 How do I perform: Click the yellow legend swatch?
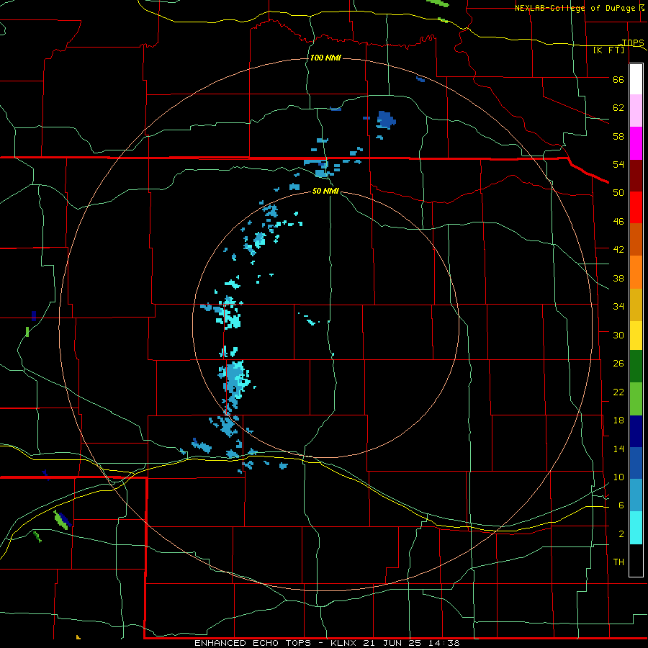pos(636,336)
